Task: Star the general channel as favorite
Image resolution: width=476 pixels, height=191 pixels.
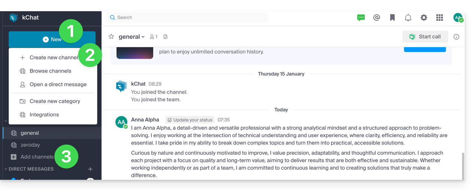Action: [x=111, y=37]
